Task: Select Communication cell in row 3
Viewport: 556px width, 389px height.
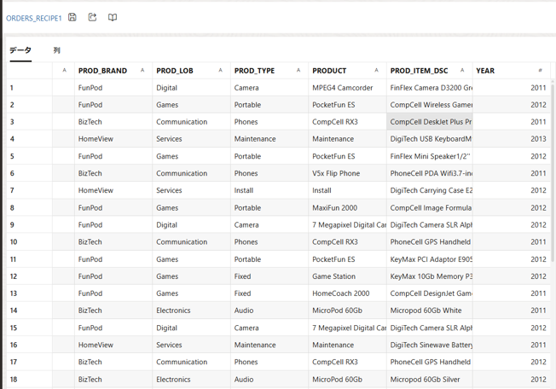Action: coord(191,122)
